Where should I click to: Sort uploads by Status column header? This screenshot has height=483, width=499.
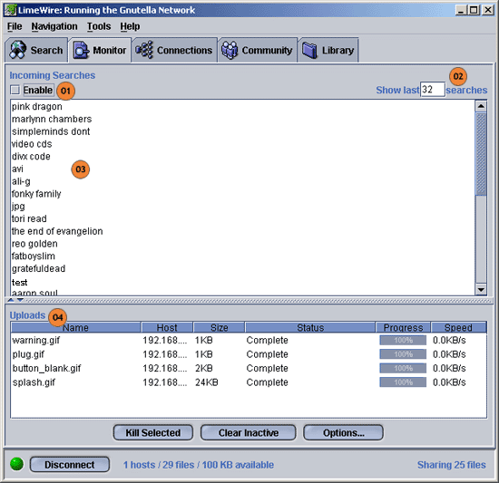310,327
